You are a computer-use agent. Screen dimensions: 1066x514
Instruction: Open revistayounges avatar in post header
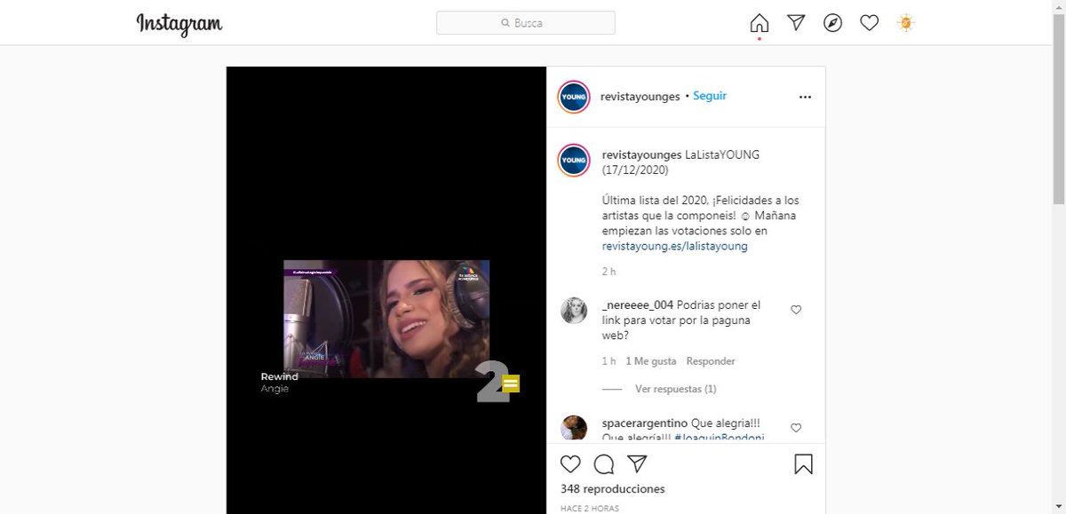point(574,97)
